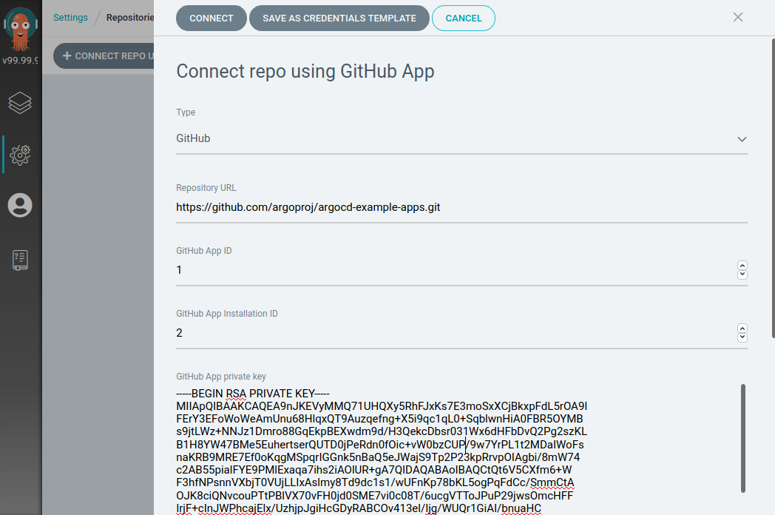Cancel the repo connection form

pos(463,18)
